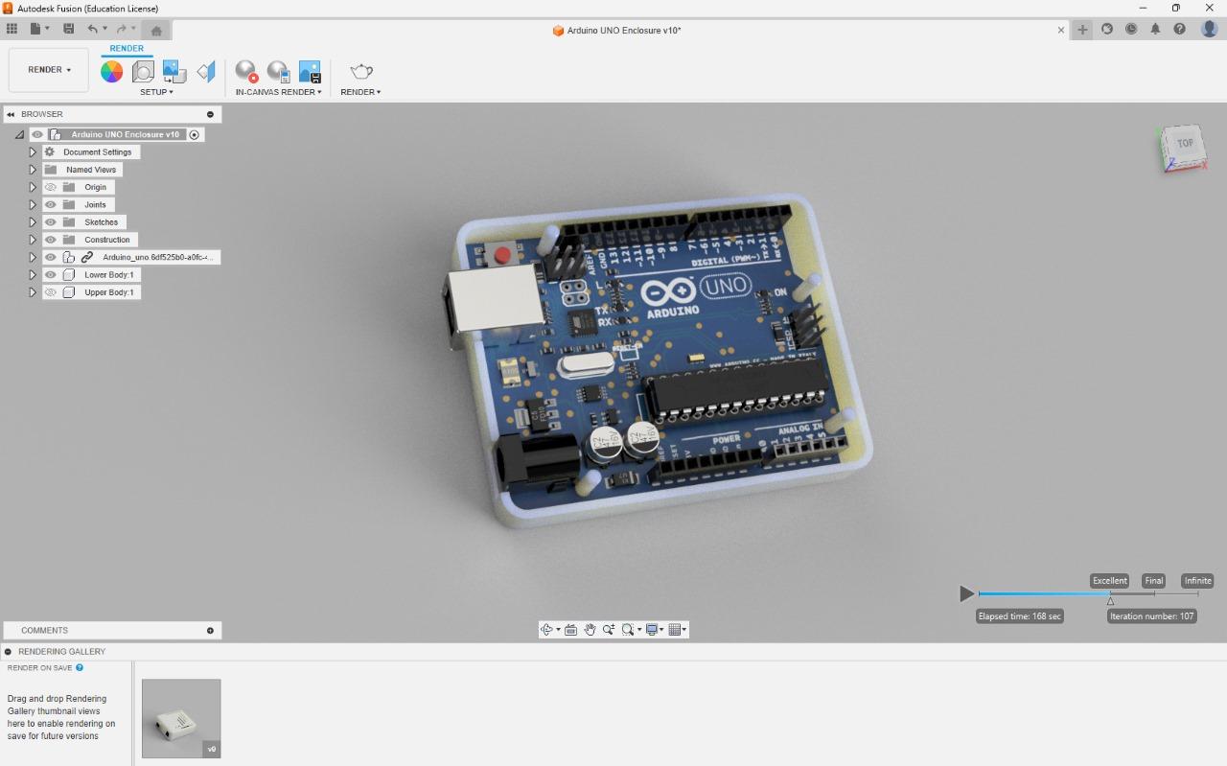Collapse the RENDERING GALLERY panel
Screen dimensions: 1227x766
point(8,652)
